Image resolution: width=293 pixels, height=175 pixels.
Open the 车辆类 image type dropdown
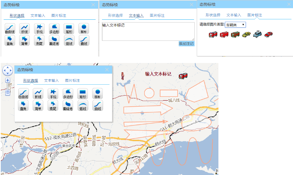click(235, 25)
